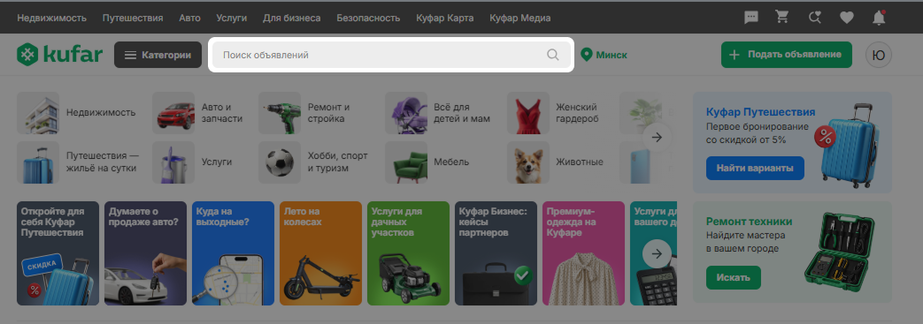Screen dimensions: 923x324
Task: Open the user avatar Ю
Action: click(878, 55)
